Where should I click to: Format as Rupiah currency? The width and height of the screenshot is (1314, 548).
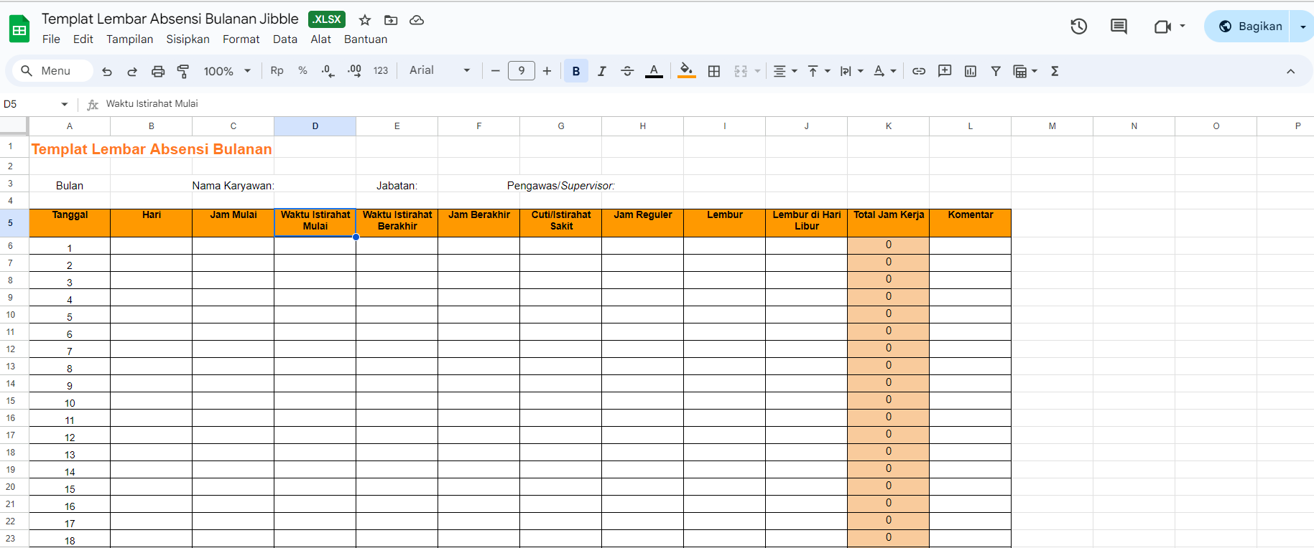point(277,70)
